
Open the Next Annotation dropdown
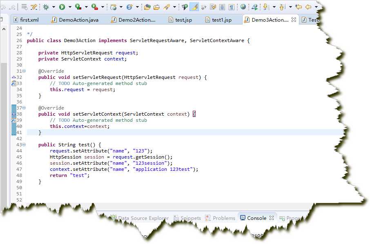274,7
